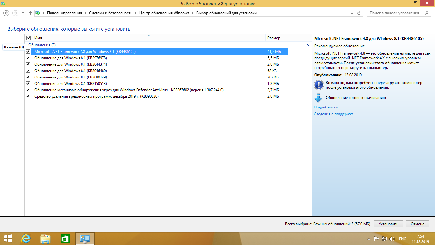Open the address bar history dropdown
The height and width of the screenshot is (245, 435).
tap(352, 13)
